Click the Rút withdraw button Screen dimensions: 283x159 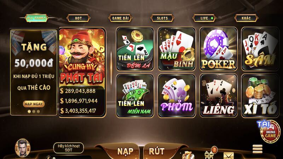[x=157, y=151]
